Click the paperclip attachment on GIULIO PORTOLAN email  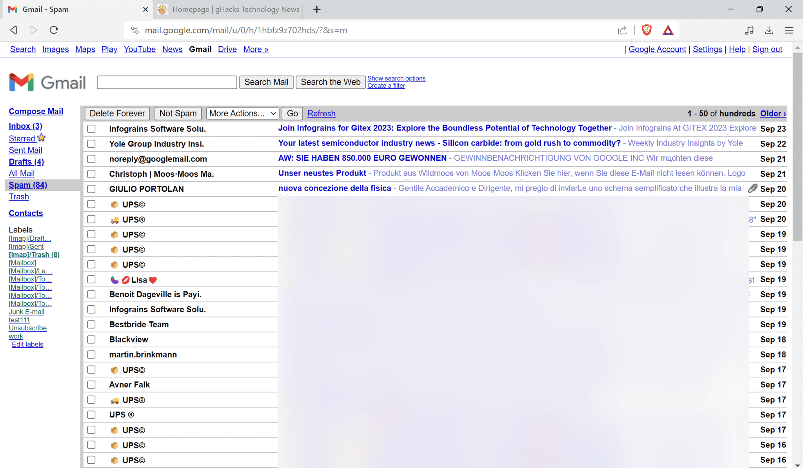tap(752, 189)
